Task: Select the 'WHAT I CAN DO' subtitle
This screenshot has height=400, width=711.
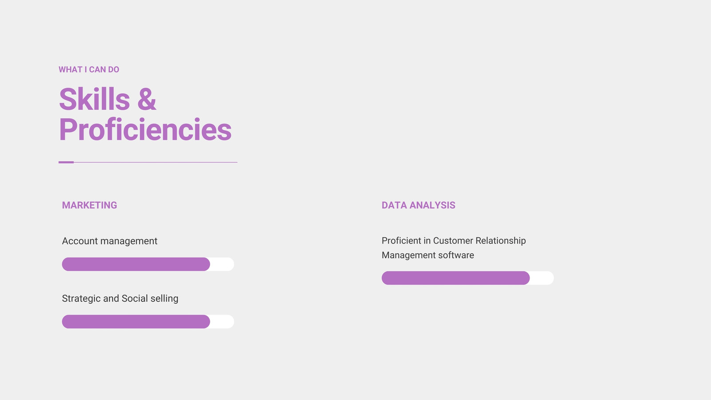Action: (x=89, y=69)
